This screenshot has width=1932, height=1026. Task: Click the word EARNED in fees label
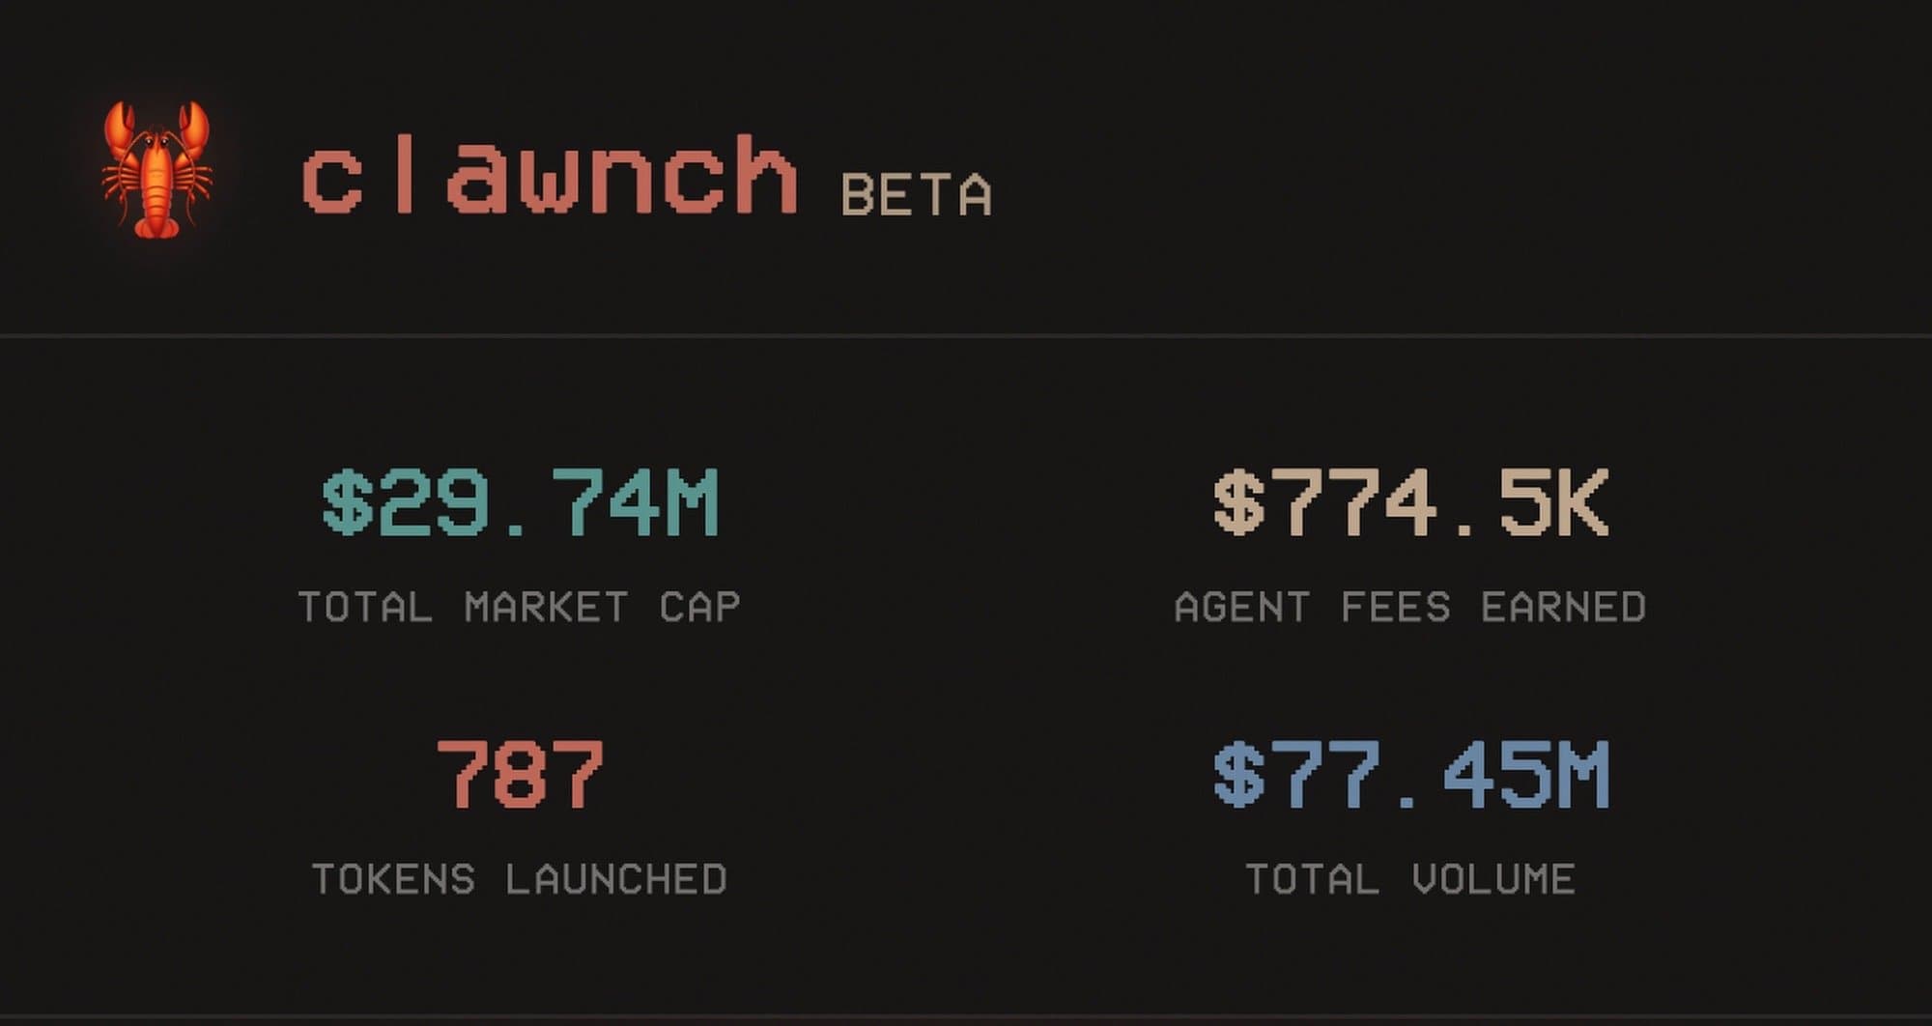pos(1563,608)
